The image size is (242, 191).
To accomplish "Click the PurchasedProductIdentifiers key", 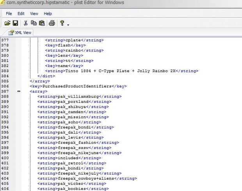I will [78, 86].
